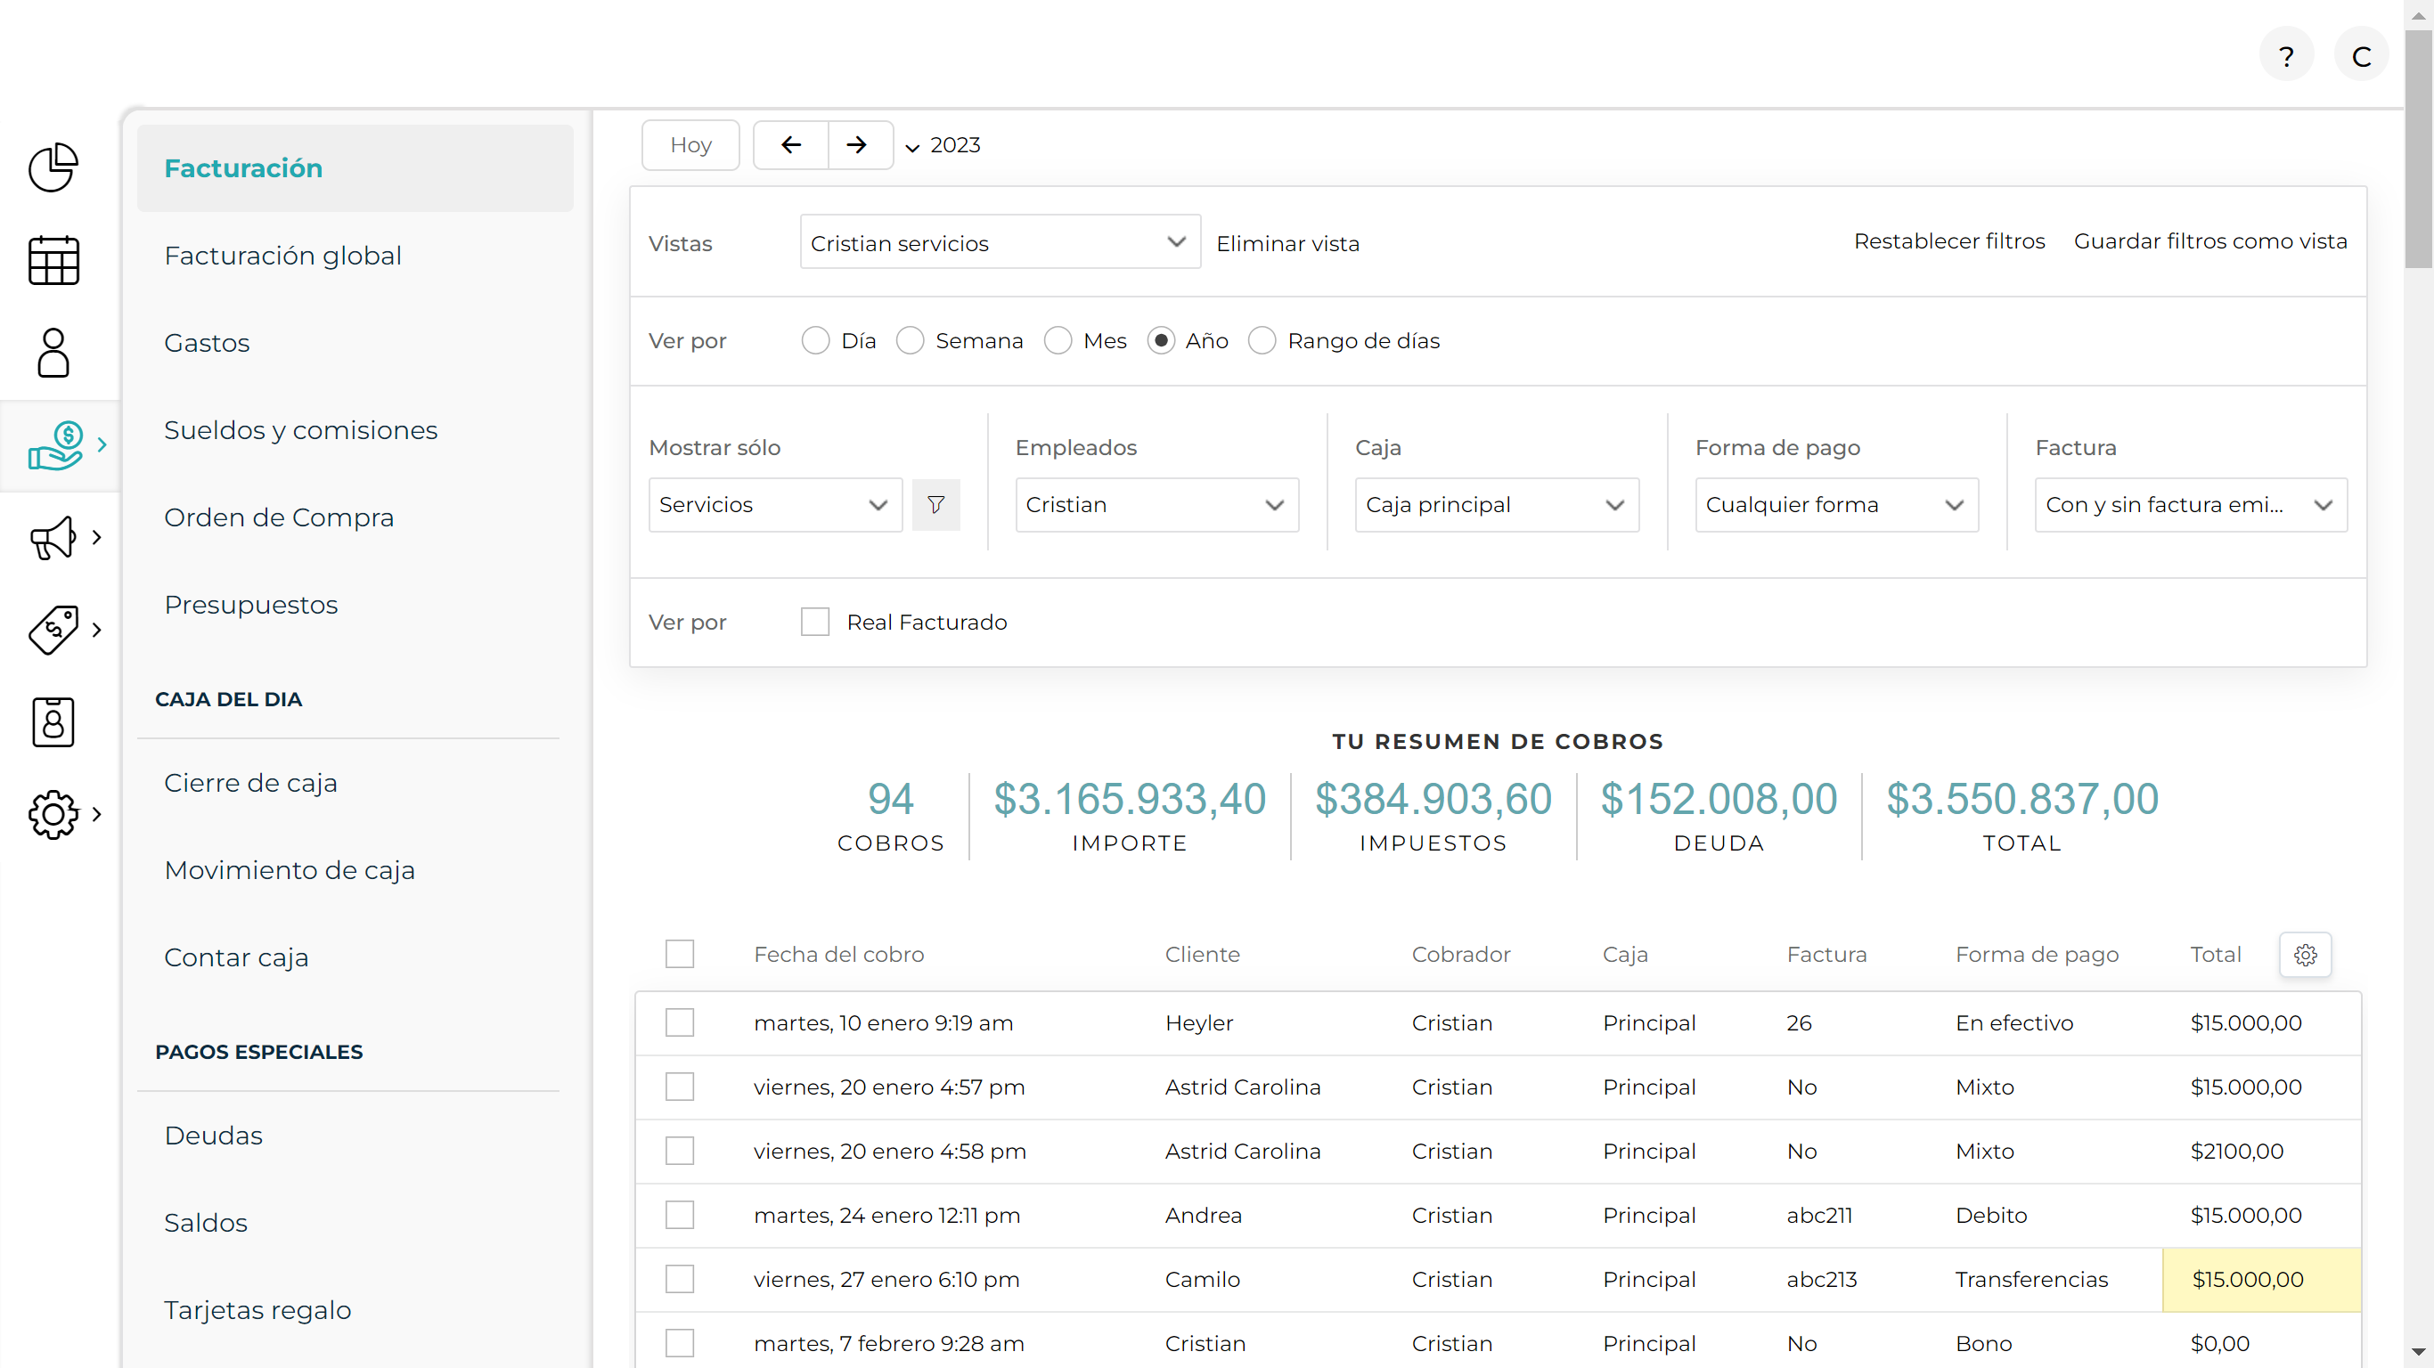Viewport: 2434px width, 1368px height.
Task: Click invoice number abc211 in Andrea row
Action: coord(1819,1215)
